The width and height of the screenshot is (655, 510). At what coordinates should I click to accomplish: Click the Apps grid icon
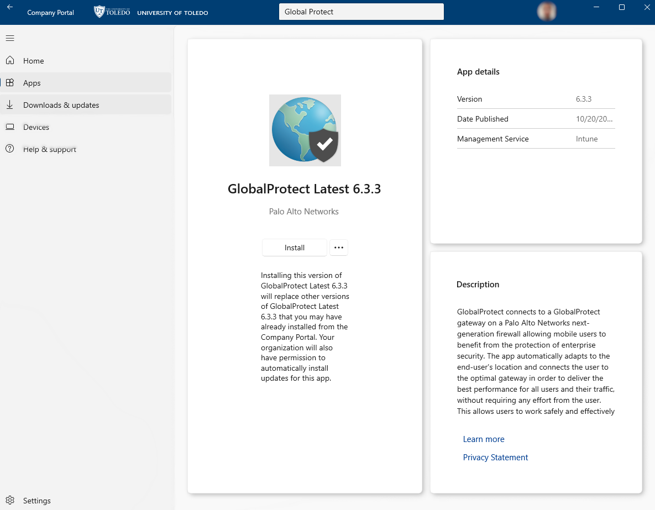coord(9,82)
